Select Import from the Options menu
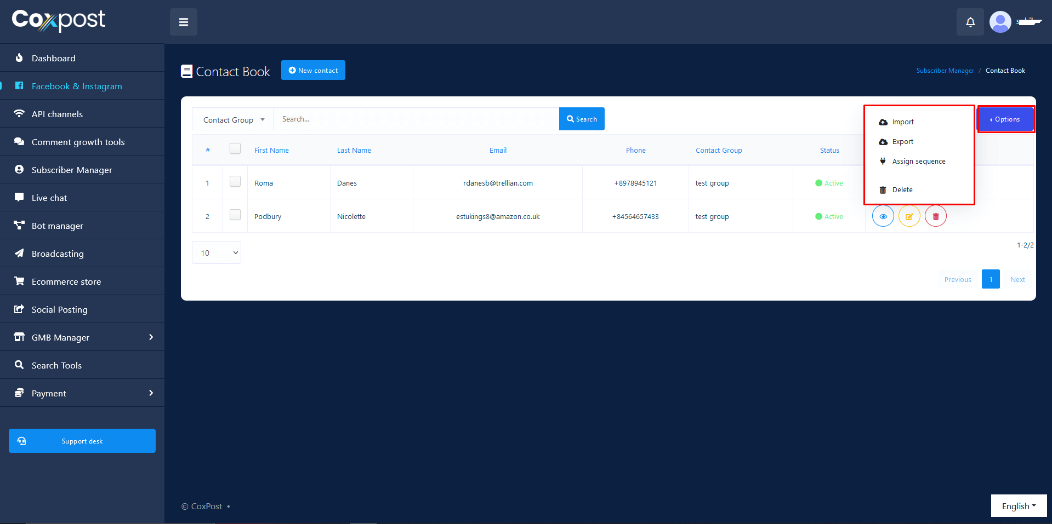Image resolution: width=1052 pixels, height=524 pixels. [902, 122]
